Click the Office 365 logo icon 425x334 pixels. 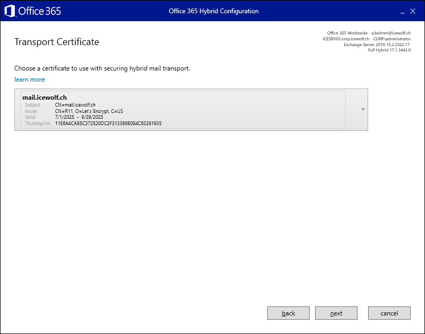click(10, 11)
